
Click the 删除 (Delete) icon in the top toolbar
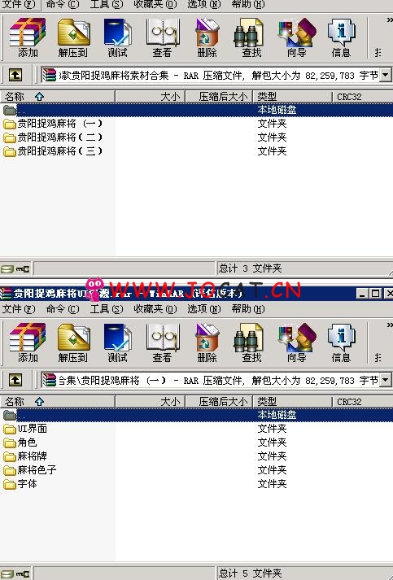point(207,37)
